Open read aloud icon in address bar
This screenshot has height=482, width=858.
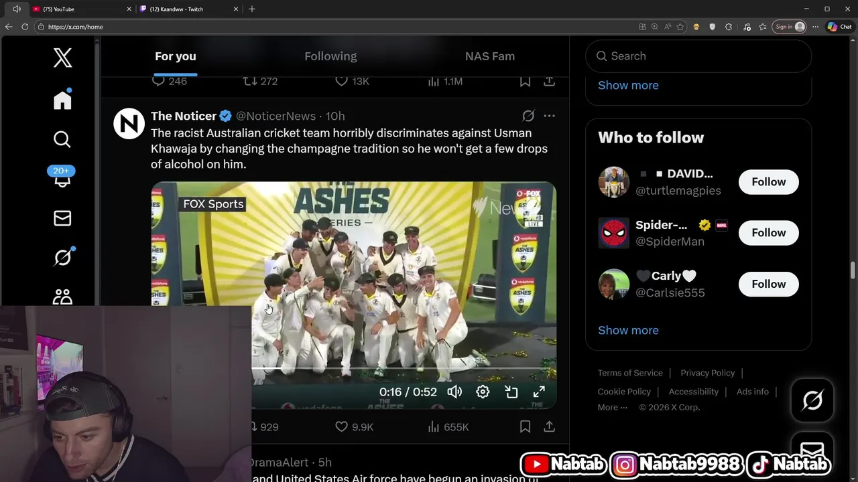point(668,27)
